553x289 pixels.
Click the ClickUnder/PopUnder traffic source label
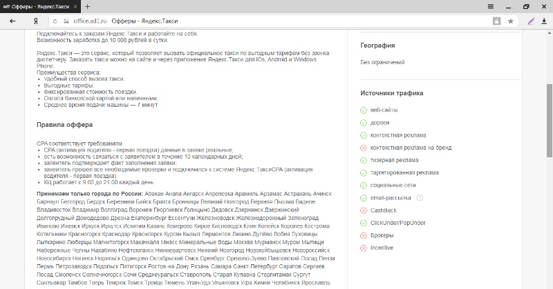(397, 223)
